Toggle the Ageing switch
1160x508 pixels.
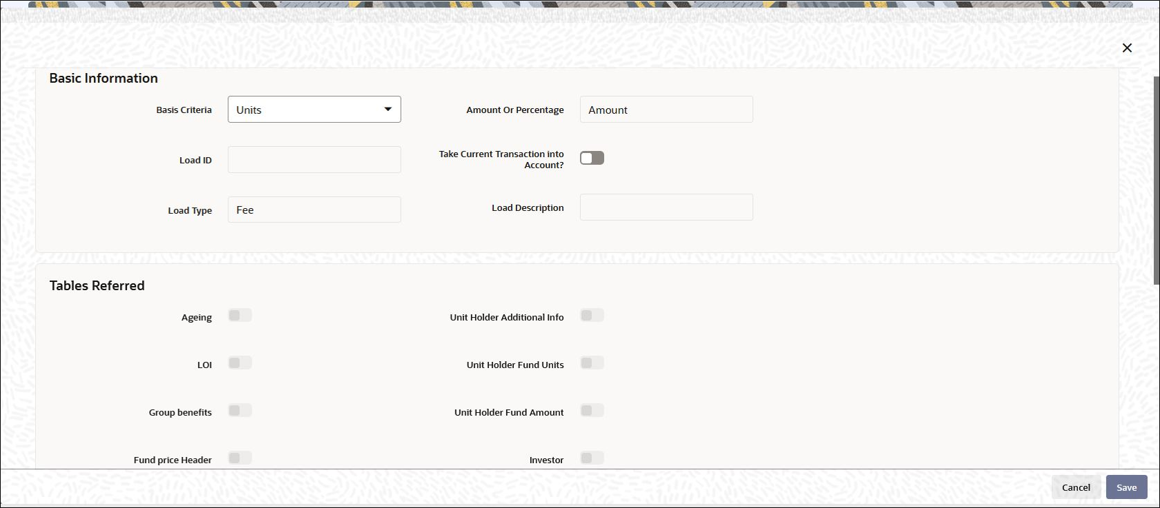(240, 315)
